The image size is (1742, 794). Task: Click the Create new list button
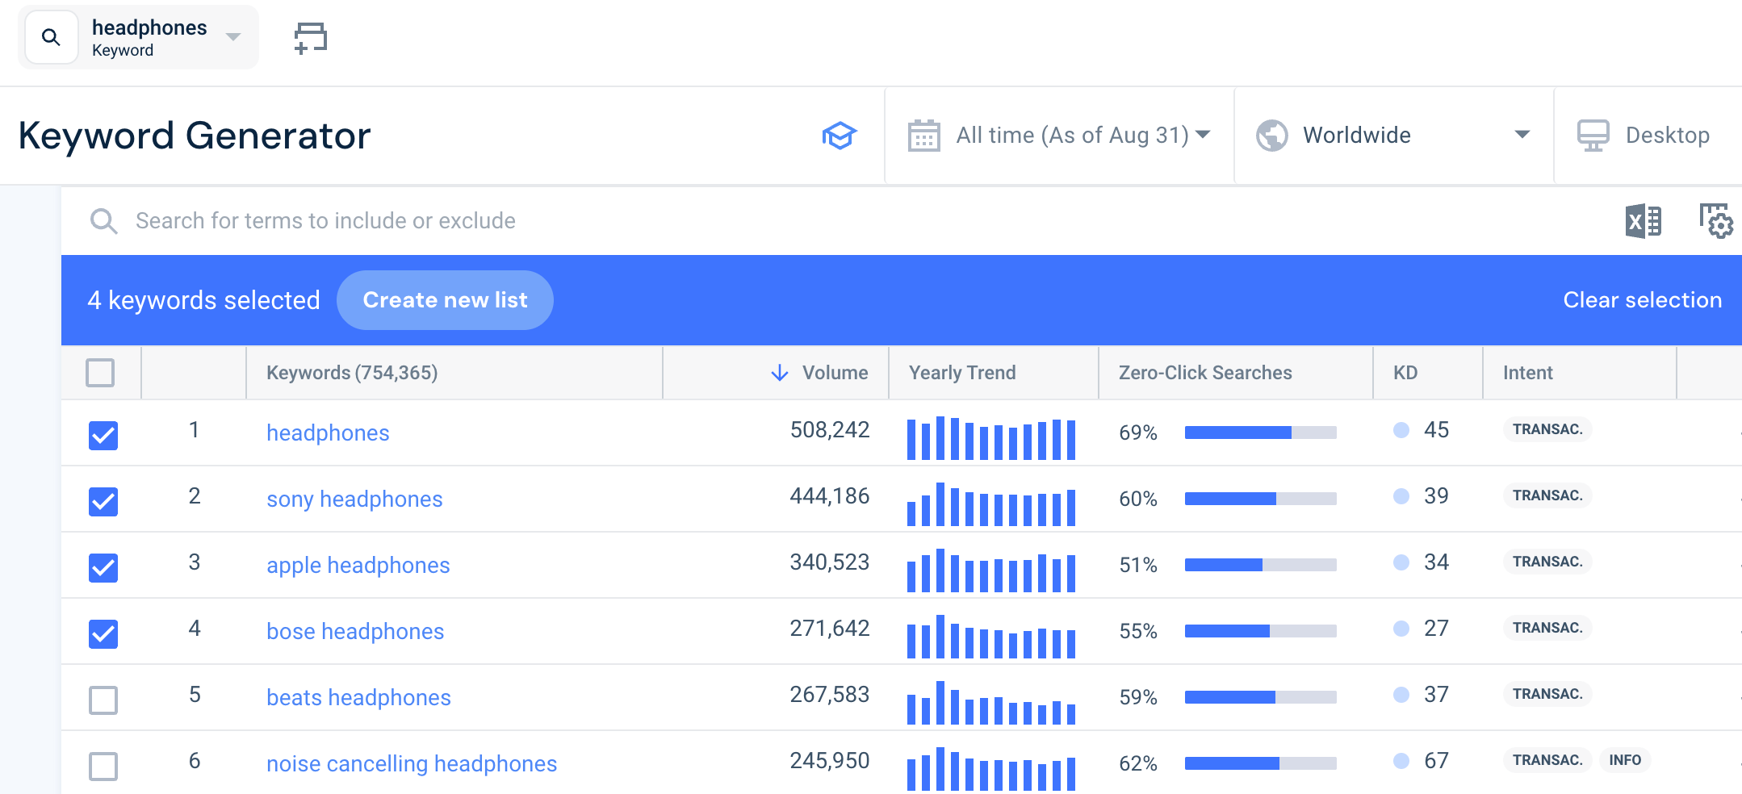coord(445,300)
